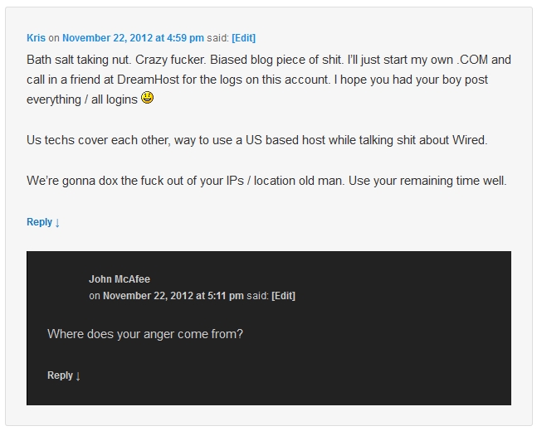Click the smiley face emoticon after "all logins"
This screenshot has width=537, height=431.
147,98
